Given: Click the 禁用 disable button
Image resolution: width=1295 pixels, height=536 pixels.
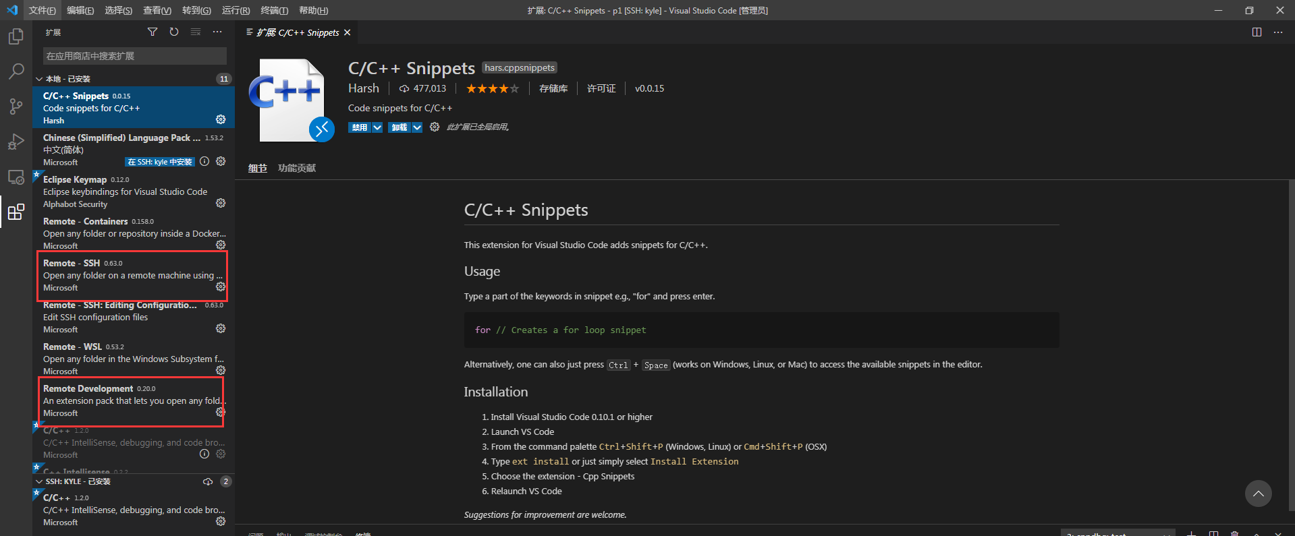Looking at the screenshot, I should (360, 127).
